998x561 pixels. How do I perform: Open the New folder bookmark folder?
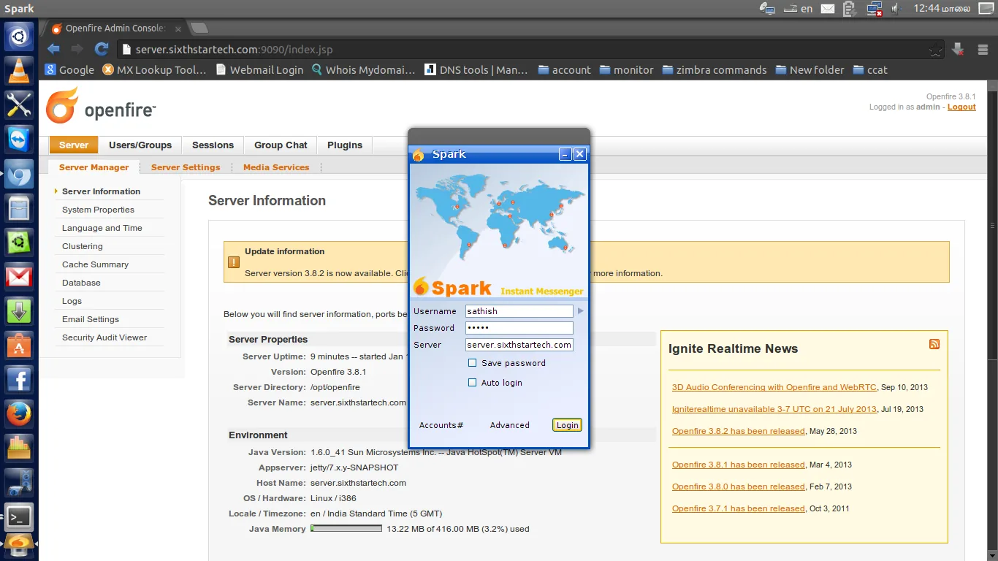[x=810, y=70]
